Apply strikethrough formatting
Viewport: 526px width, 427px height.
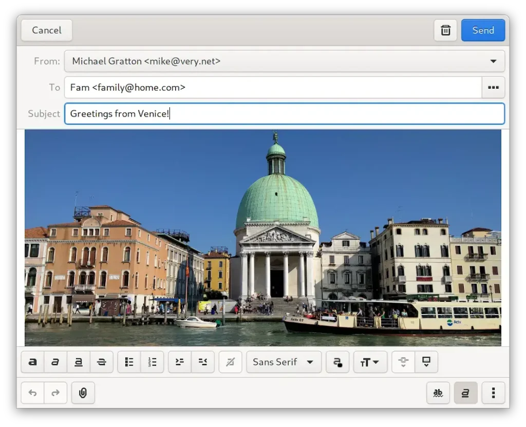click(101, 362)
